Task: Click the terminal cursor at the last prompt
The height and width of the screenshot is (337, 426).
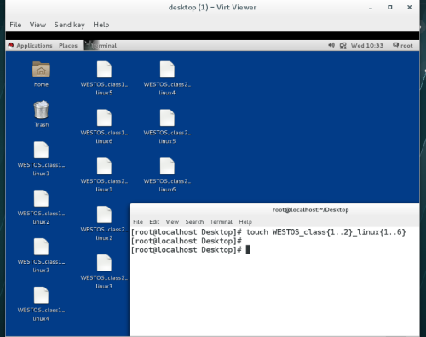Action: pos(248,249)
